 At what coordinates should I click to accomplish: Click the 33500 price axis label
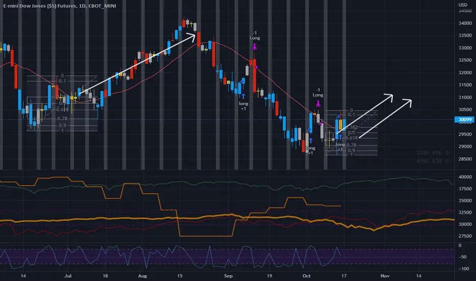tap(465, 36)
